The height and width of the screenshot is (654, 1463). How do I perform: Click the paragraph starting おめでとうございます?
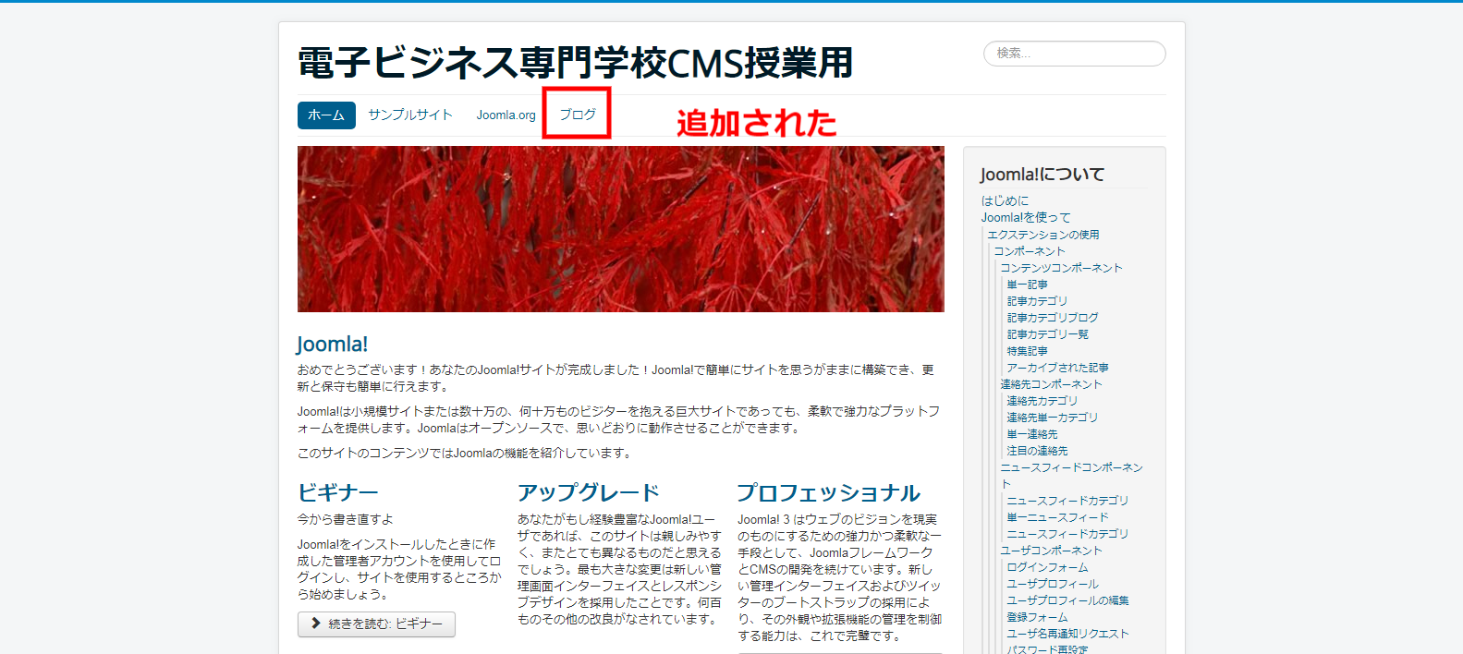pos(616,378)
